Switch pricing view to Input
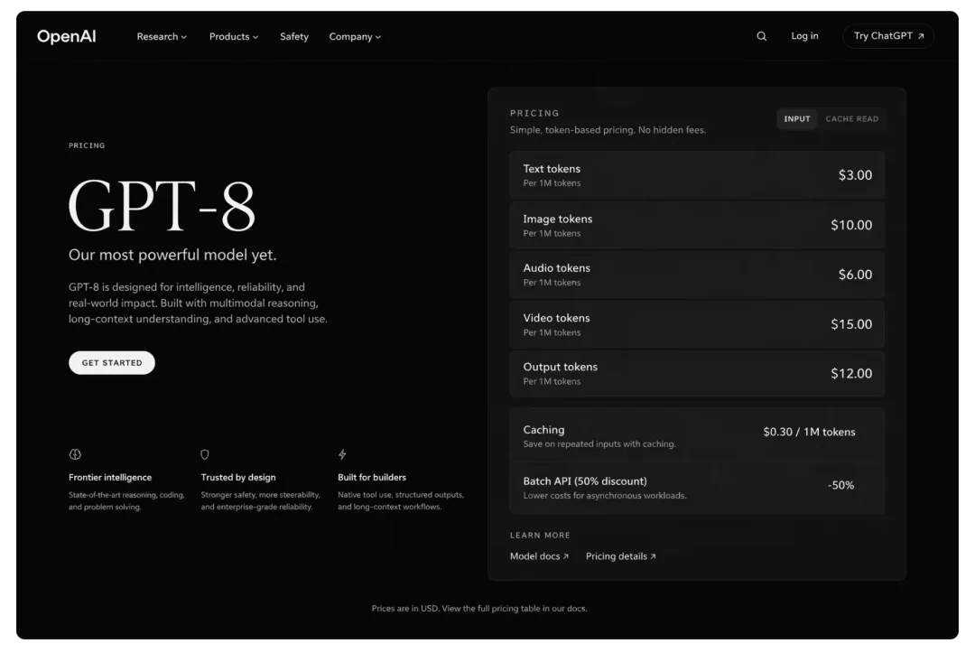 [x=796, y=119]
